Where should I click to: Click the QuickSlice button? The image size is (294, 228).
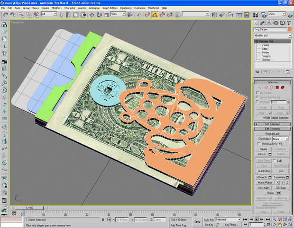(x=264, y=171)
